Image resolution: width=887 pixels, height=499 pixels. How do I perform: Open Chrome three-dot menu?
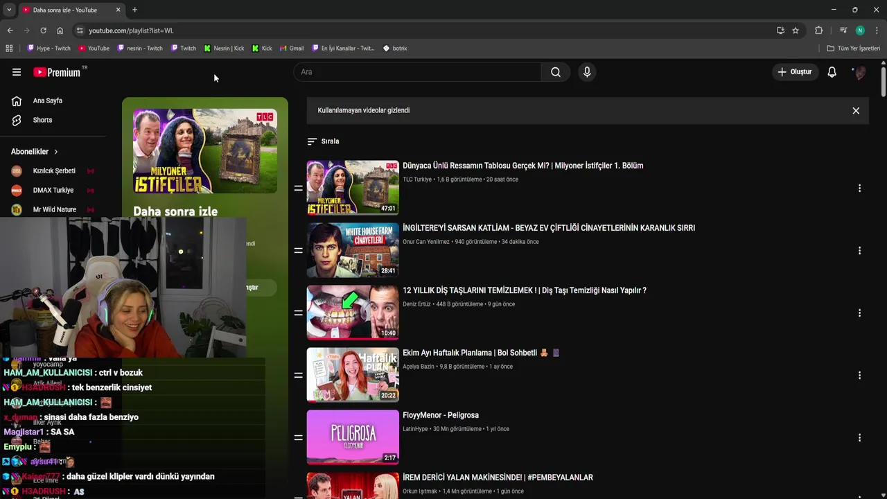(877, 30)
